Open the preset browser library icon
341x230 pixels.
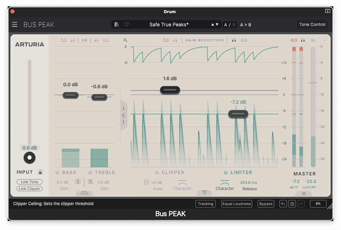click(117, 25)
